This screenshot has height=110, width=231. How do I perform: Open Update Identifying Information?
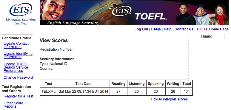pos(18,55)
